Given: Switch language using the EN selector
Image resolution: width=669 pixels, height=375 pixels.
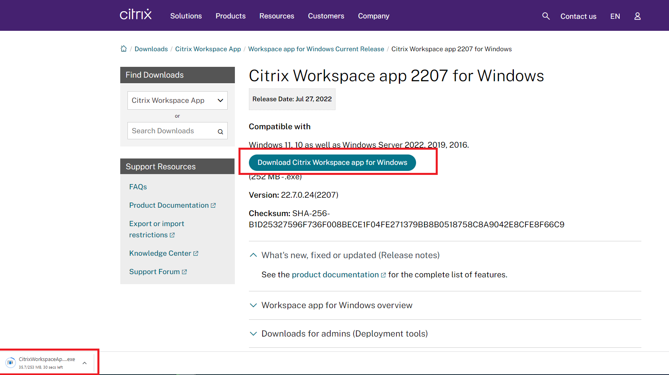Looking at the screenshot, I should [x=615, y=16].
